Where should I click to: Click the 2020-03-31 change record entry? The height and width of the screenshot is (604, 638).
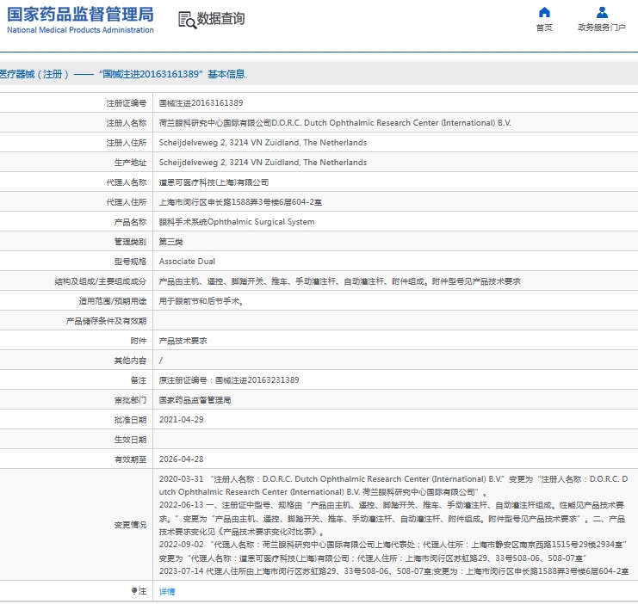pyautogui.click(x=393, y=485)
